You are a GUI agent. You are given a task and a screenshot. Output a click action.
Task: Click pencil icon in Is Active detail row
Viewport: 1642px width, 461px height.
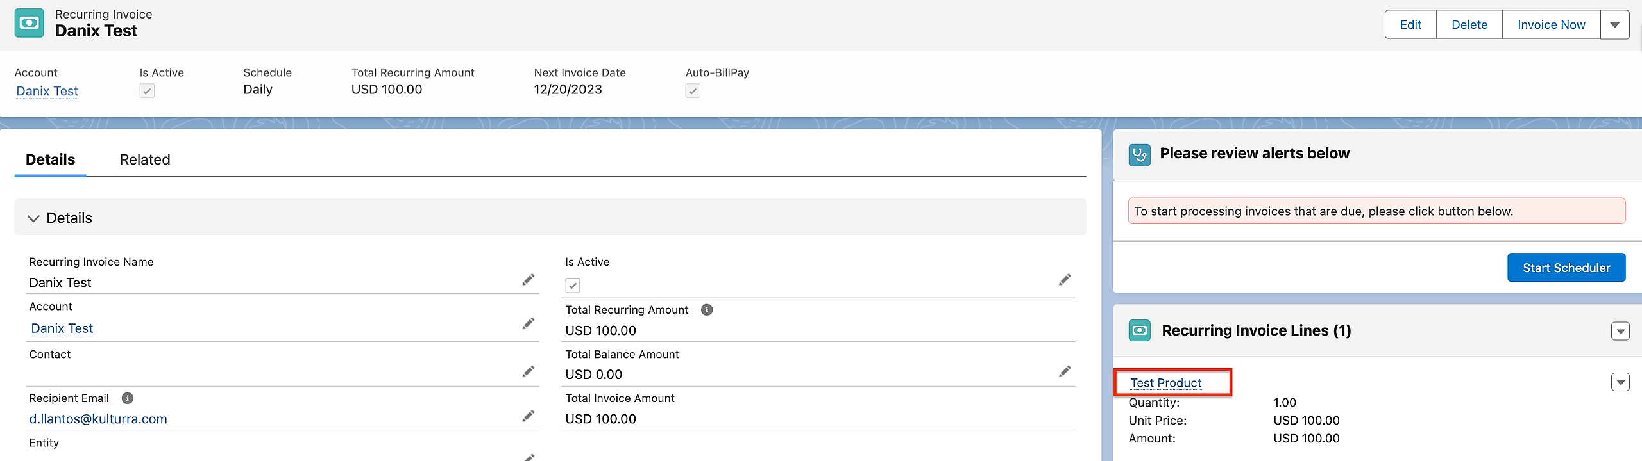(x=1065, y=280)
